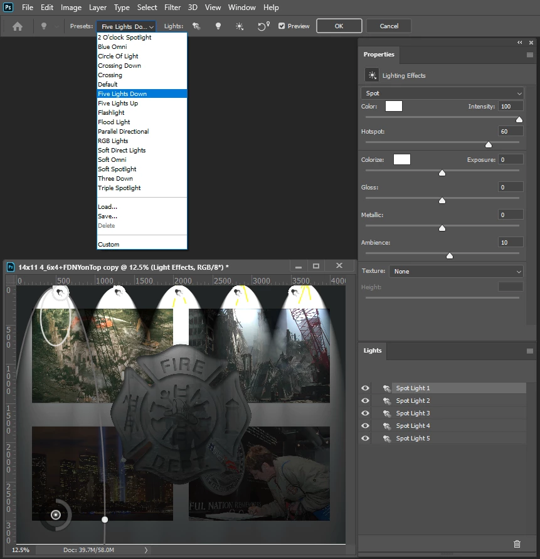Viewport: 540px width, 559px height.
Task: Open the File menu
Action: (28, 7)
